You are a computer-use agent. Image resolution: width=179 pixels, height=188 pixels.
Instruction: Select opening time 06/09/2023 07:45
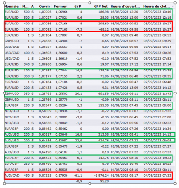125,105
